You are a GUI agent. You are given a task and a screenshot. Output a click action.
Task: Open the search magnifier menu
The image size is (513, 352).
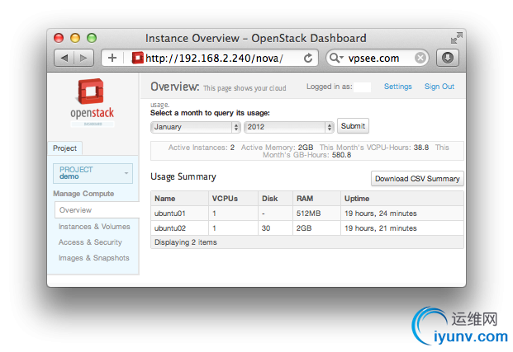pyautogui.click(x=336, y=58)
